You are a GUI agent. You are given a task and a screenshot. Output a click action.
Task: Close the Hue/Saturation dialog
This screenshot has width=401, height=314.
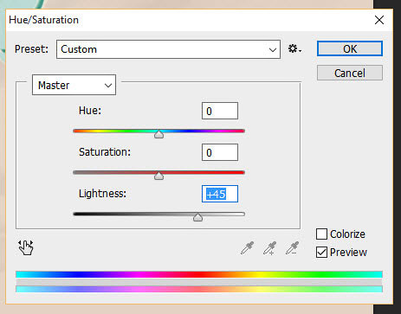pos(379,20)
